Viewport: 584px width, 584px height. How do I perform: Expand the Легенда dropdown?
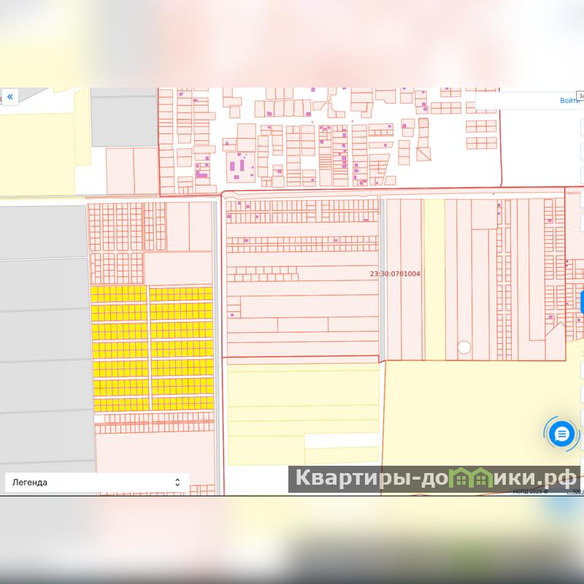point(96,483)
